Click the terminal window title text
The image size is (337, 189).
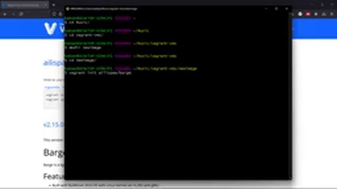(104, 9)
